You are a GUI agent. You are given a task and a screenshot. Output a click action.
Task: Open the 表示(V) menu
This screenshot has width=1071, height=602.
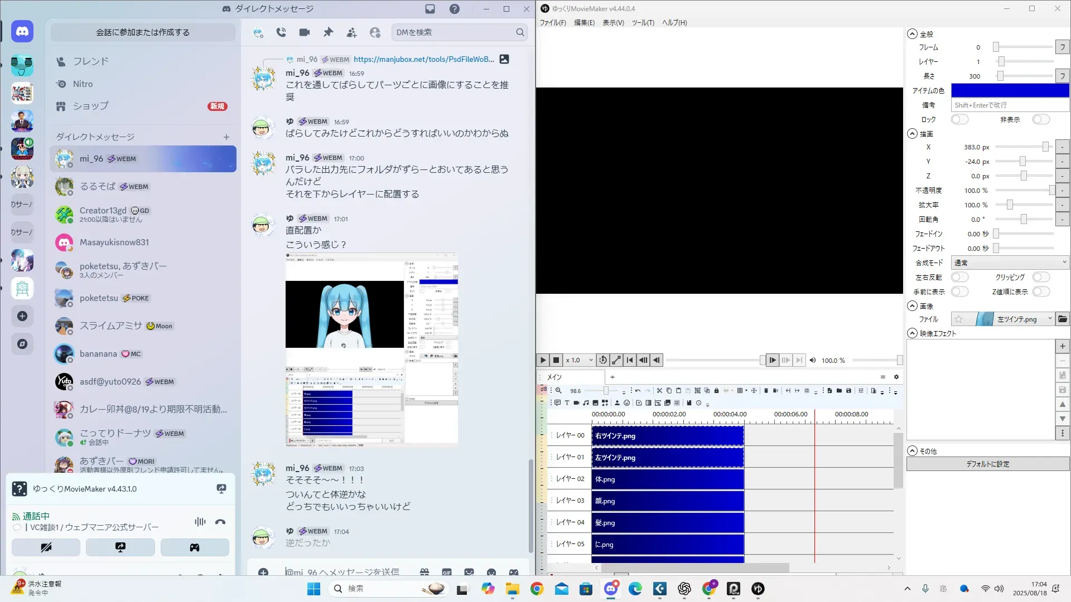(612, 23)
